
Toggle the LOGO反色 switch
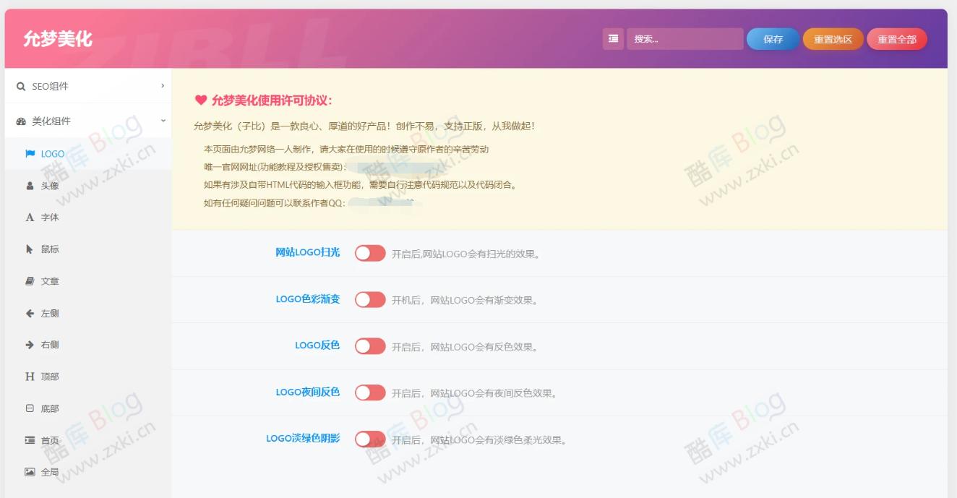[369, 346]
